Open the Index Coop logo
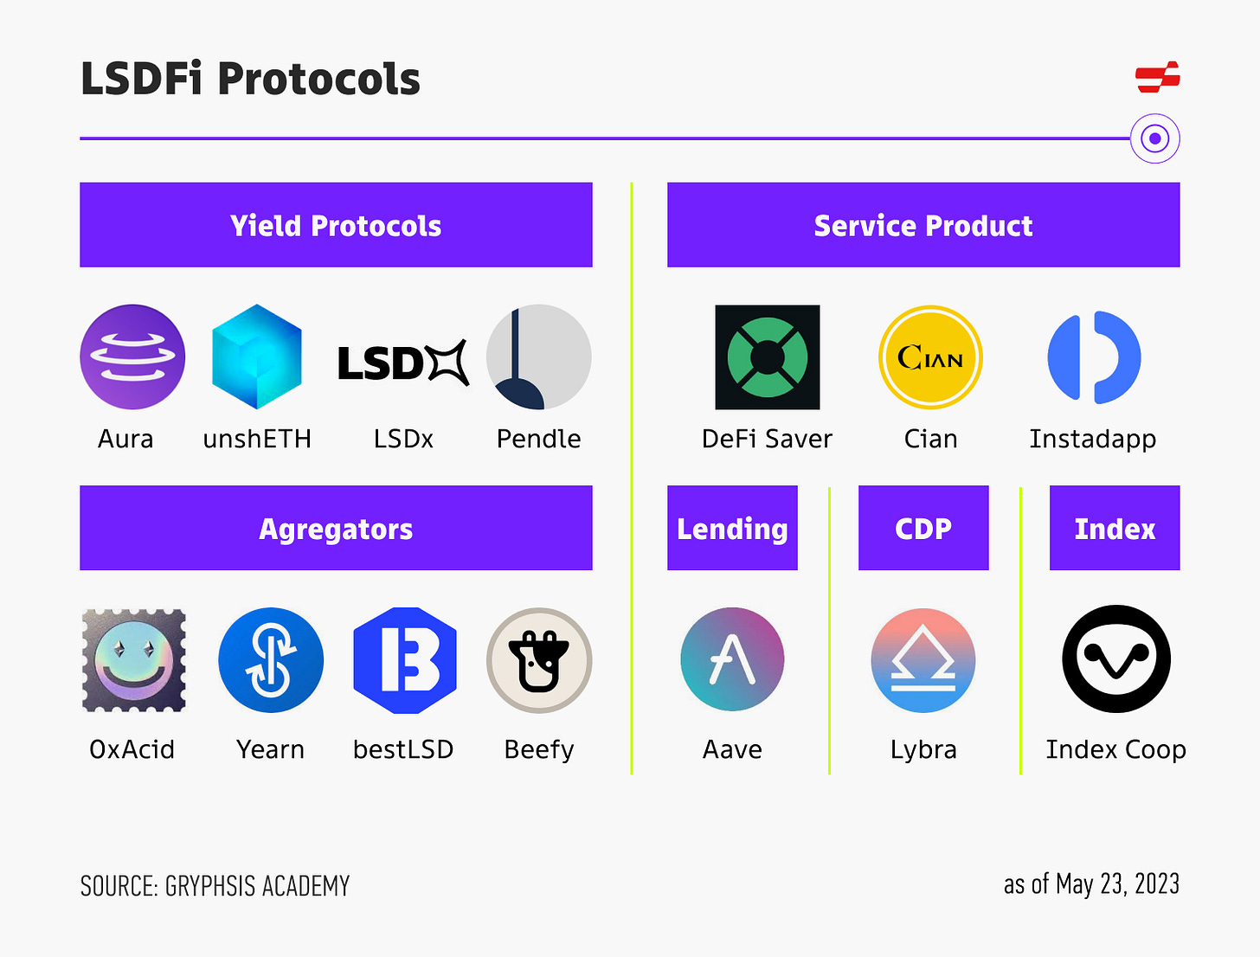This screenshot has width=1260, height=957. click(x=1115, y=659)
